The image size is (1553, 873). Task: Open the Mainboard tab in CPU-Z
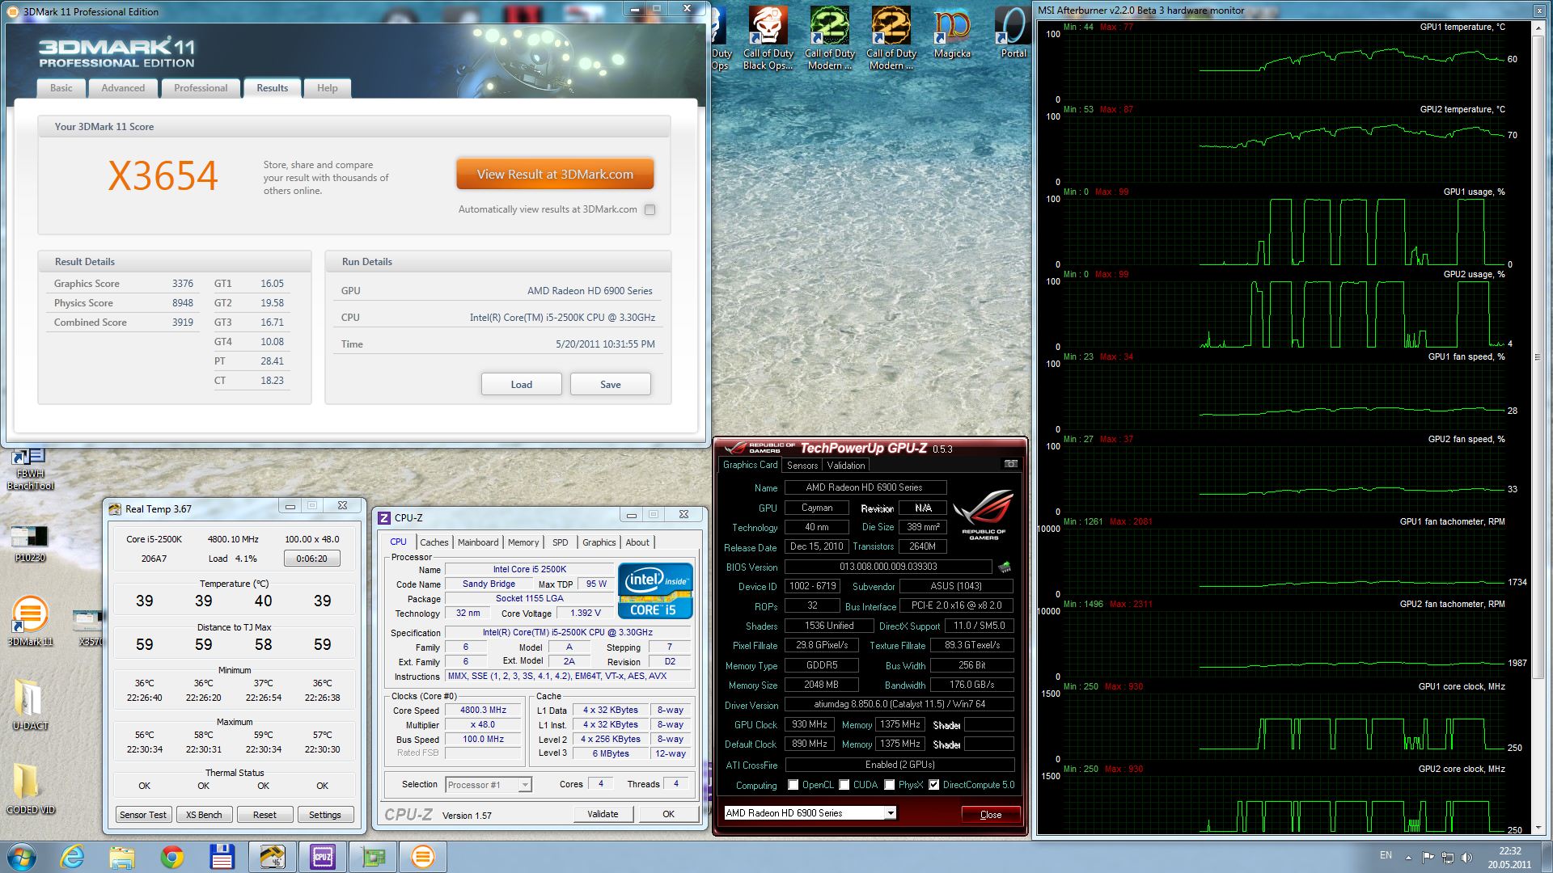coord(478,542)
